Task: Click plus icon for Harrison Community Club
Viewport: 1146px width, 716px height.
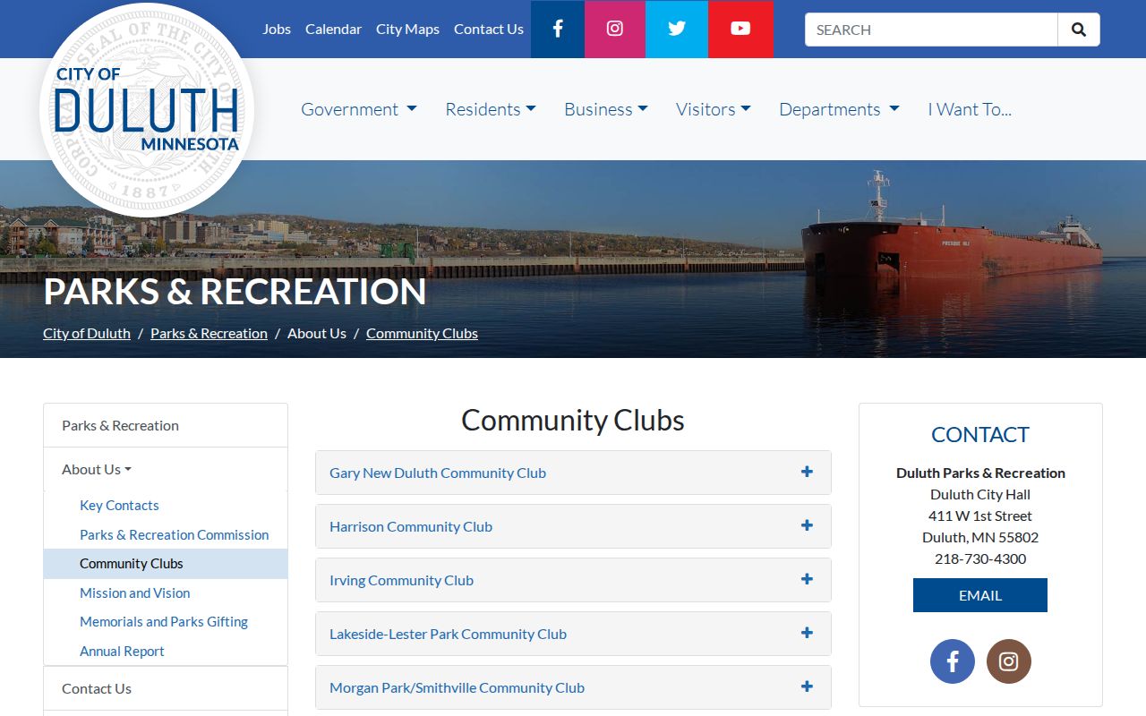Action: (807, 525)
